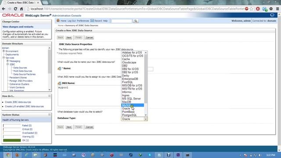Open Create LLR-enabled JDBC data sources
Viewport: 281px width, 158px height.
(25, 106)
